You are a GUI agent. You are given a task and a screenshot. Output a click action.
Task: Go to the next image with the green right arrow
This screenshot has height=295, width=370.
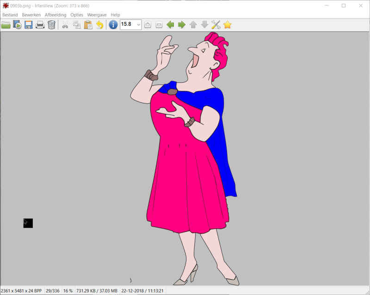[x=182, y=25]
